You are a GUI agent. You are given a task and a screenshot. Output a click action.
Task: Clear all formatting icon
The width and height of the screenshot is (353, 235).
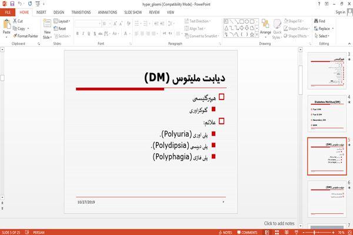[x=128, y=24]
